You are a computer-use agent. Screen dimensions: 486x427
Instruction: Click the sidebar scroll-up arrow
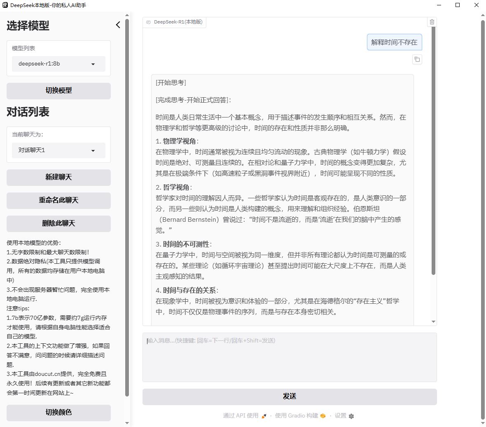pyautogui.click(x=127, y=15)
